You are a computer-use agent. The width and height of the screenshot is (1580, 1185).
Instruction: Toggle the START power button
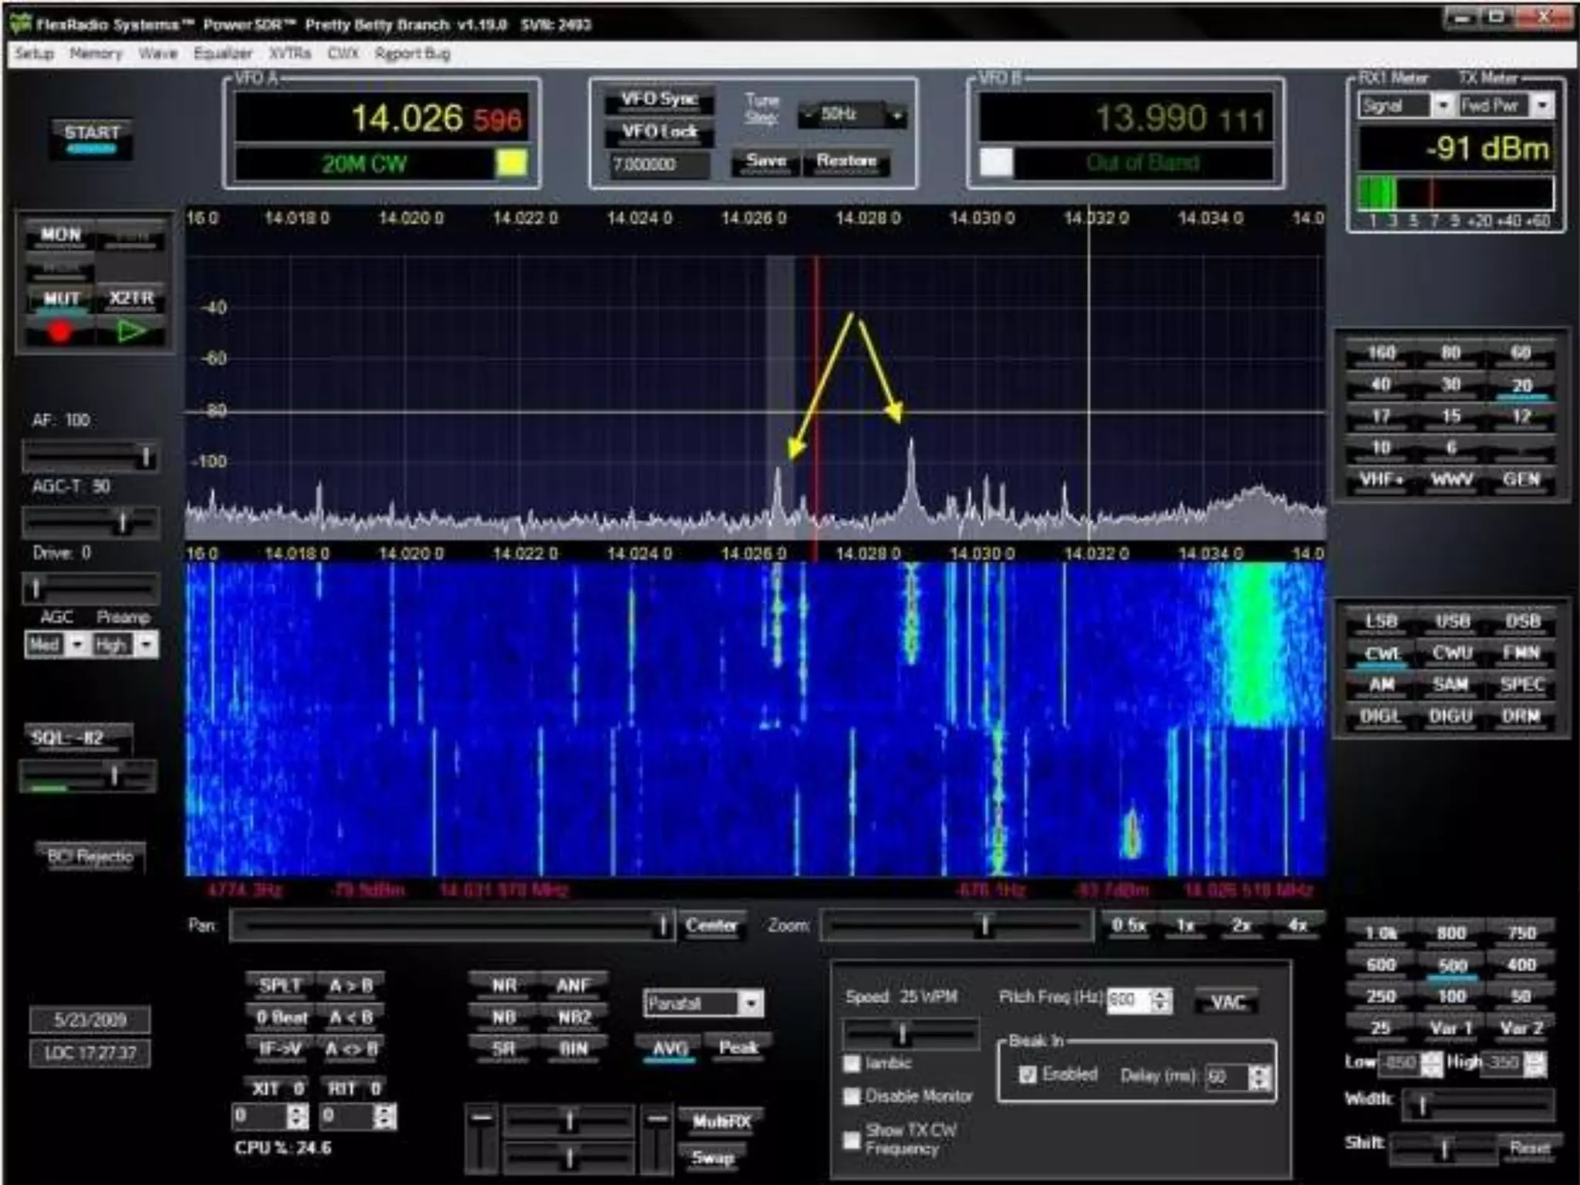pos(92,137)
